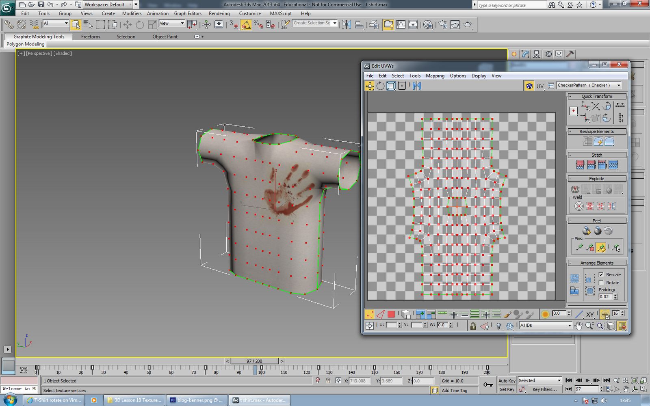This screenshot has width=650, height=406.
Task: Click the Auto Key button
Action: [x=507, y=380]
